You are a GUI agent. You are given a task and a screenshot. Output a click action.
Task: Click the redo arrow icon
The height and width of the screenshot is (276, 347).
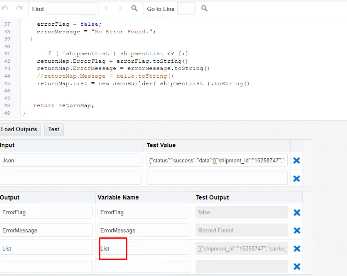20,9
